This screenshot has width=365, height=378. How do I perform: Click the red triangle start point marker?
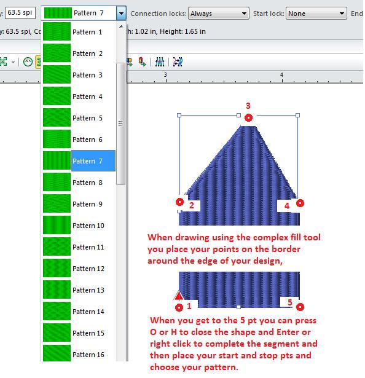tap(179, 296)
